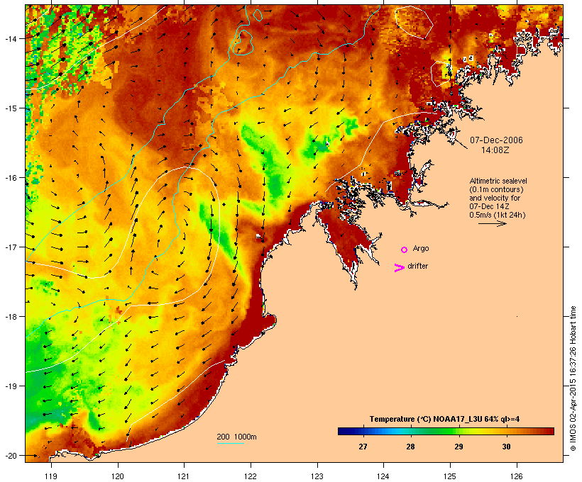Click longitude axis label 123
Viewport: 582px width, 482px height.
click(317, 476)
